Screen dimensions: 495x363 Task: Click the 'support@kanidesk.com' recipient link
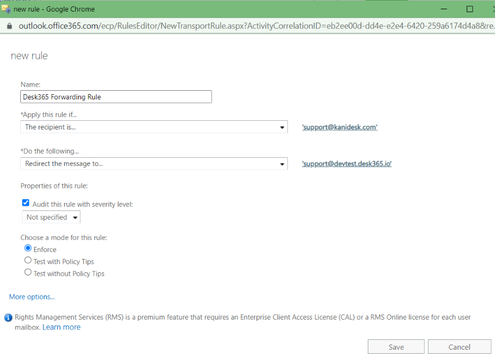pos(339,127)
